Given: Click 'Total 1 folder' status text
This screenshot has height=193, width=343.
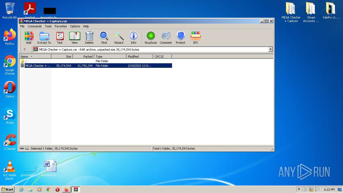Looking at the screenshot, I should [174, 149].
